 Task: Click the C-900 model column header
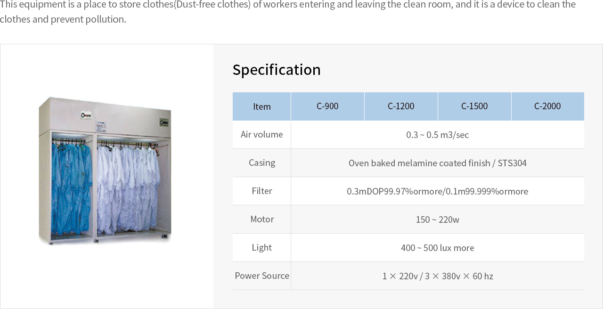(327, 106)
